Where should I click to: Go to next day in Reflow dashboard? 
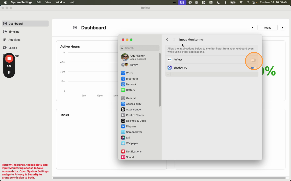[282, 27]
